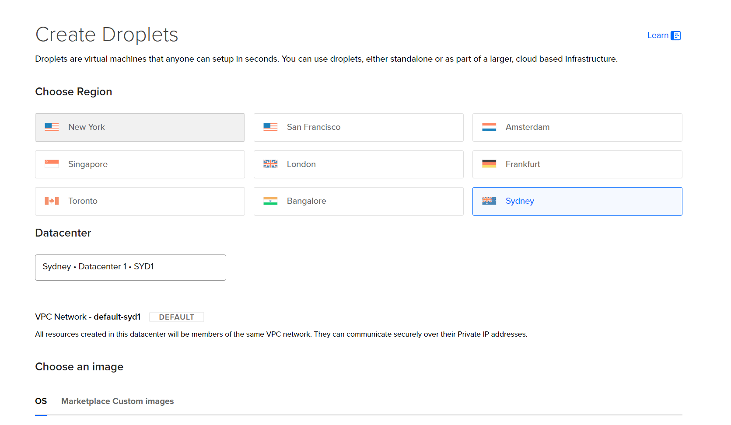The image size is (731, 425).
Task: Click the Singapore flag icon
Action: tap(52, 164)
